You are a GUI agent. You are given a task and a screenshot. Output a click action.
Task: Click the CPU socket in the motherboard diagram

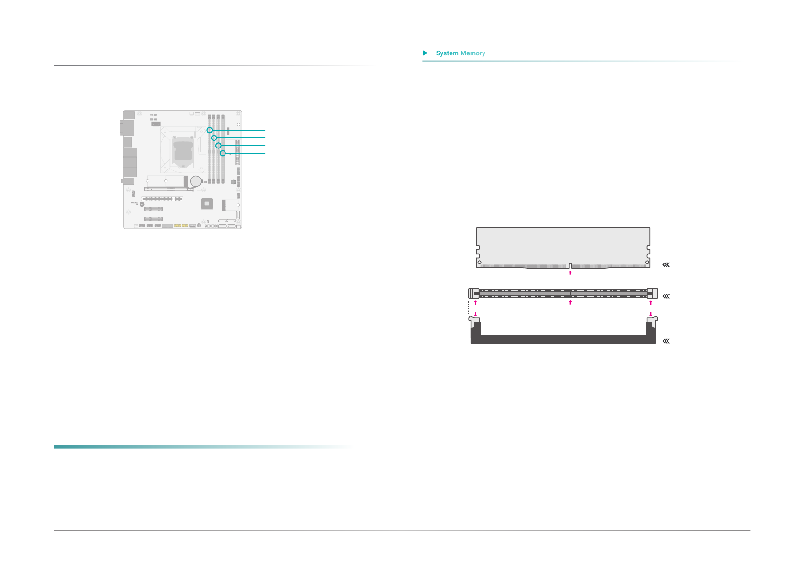tap(182, 150)
